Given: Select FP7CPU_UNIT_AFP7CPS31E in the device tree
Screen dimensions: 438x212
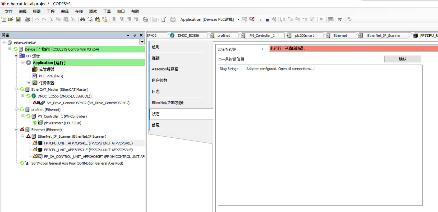Looking at the screenshot, I should 88,150.
